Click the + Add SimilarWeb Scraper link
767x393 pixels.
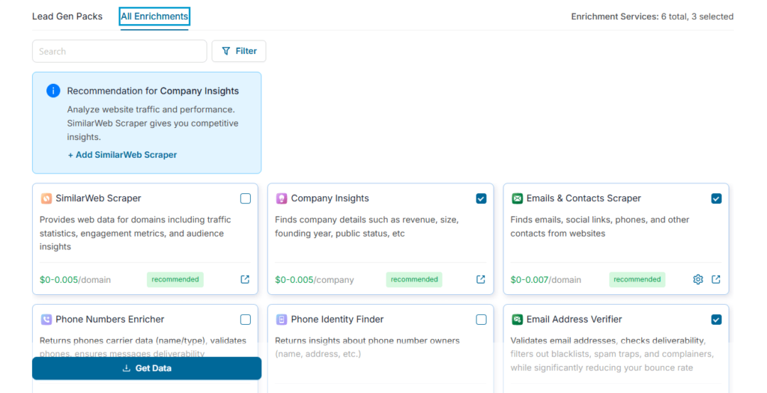coord(122,155)
